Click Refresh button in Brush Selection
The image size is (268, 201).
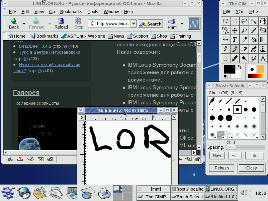[x=222, y=168]
